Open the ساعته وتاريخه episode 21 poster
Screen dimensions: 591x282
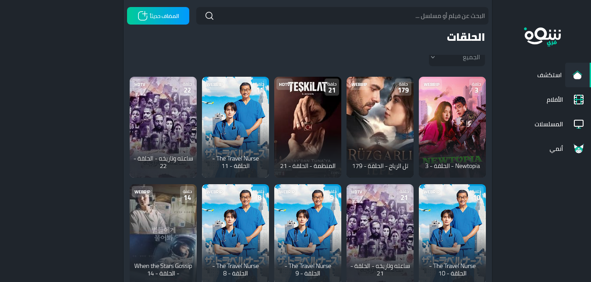[x=380, y=233]
